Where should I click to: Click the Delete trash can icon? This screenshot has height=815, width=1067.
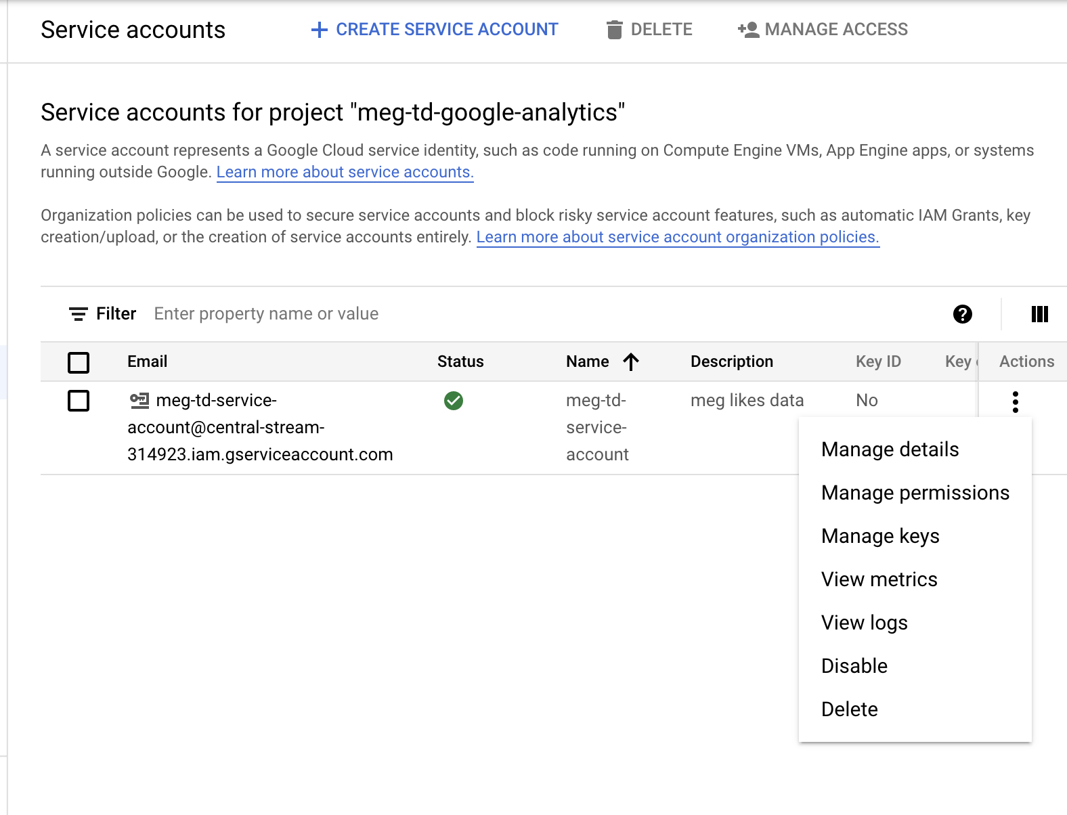pyautogui.click(x=614, y=30)
